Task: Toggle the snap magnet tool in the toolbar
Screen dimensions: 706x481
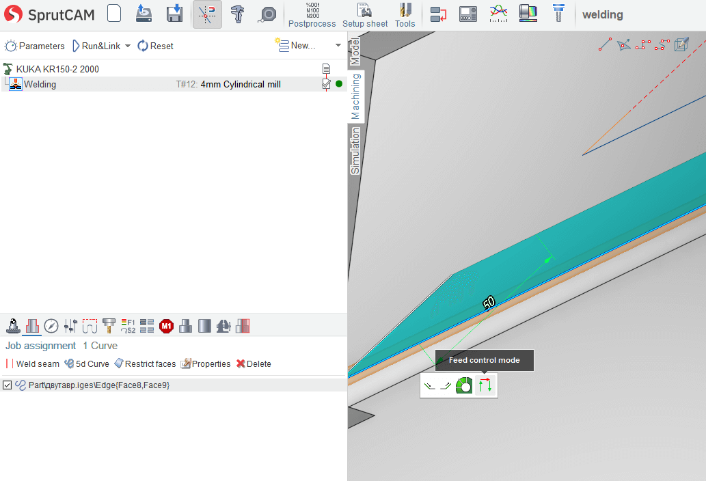Action: pyautogui.click(x=207, y=14)
